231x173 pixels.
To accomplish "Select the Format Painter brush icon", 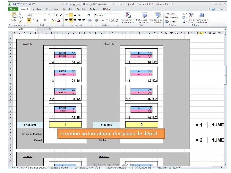I will click(20, 21).
